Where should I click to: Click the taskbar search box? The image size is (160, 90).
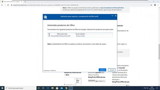pos(20,88)
